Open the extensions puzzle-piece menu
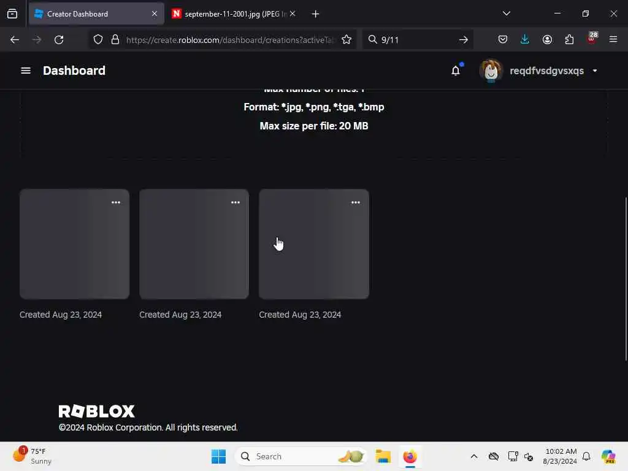The height and width of the screenshot is (471, 628). pos(569,39)
